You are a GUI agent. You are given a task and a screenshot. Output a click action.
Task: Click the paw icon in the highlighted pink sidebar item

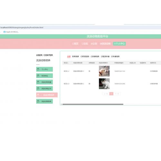38,95
